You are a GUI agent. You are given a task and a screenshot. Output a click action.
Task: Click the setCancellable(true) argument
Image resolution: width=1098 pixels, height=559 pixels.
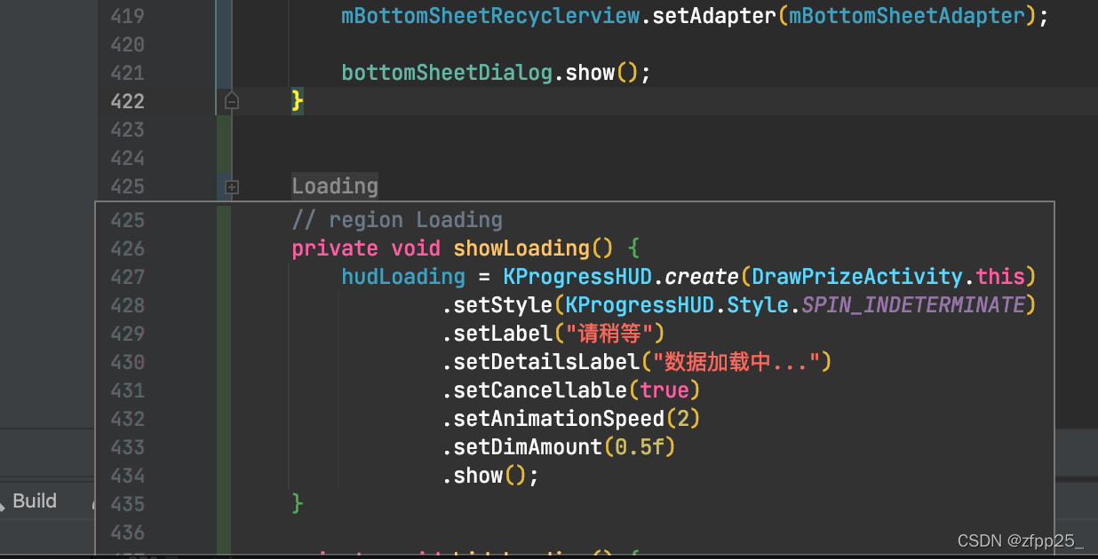click(664, 390)
